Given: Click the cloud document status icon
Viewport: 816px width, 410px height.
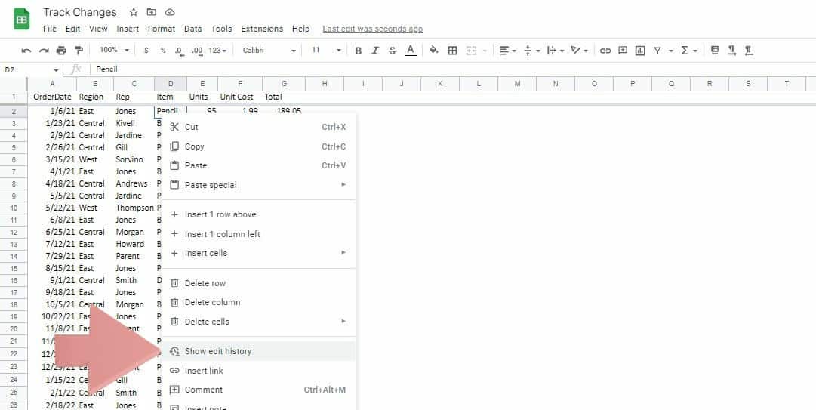Looking at the screenshot, I should pos(170,12).
